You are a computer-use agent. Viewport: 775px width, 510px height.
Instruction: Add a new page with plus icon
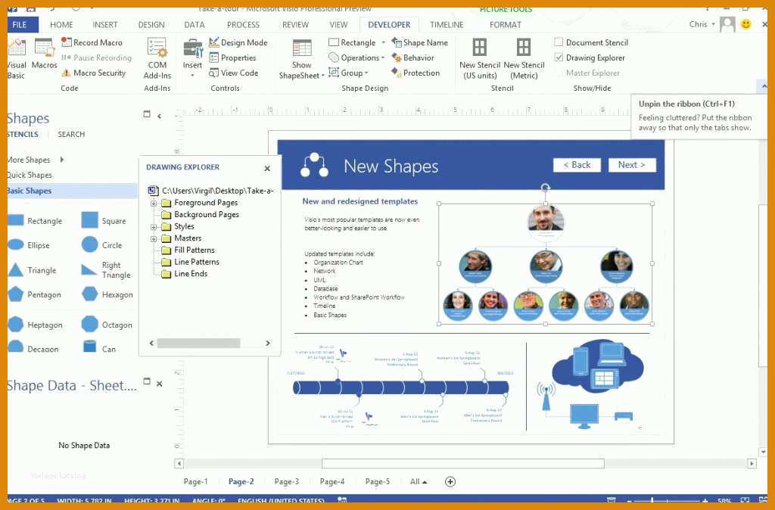pos(450,481)
